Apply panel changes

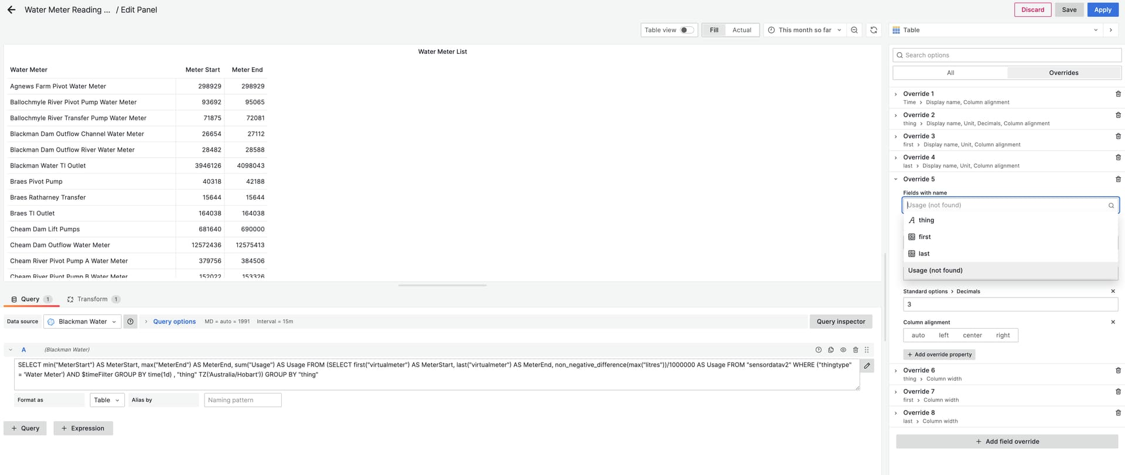(1102, 9)
